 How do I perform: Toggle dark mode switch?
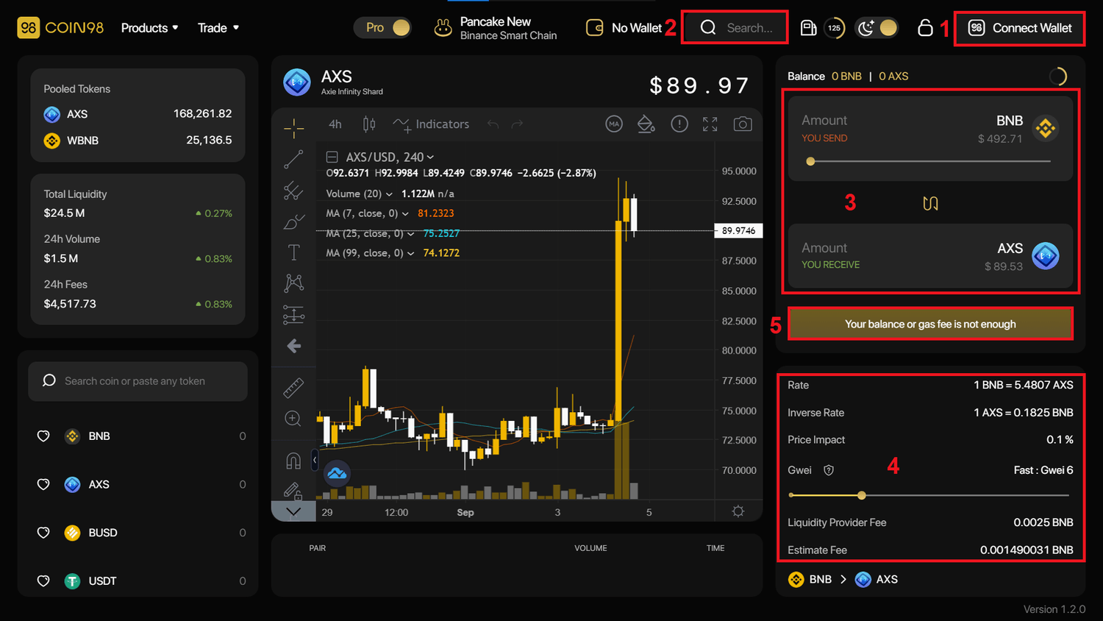point(877,28)
